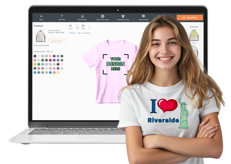The width and height of the screenshot is (231, 164).
Task: Click the Undo arrow icon
Action: pyautogui.click(x=89, y=26)
